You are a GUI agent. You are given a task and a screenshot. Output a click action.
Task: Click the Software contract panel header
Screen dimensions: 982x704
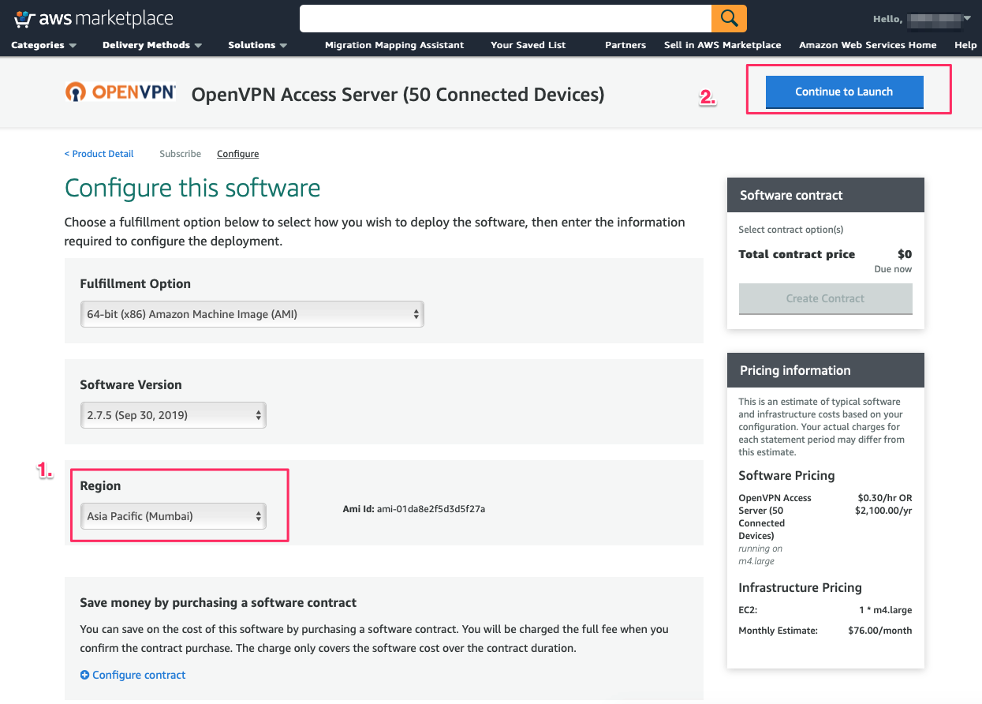(x=825, y=195)
